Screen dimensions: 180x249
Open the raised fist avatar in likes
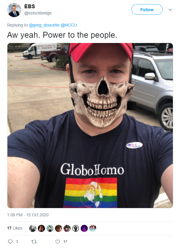(x=76, y=228)
